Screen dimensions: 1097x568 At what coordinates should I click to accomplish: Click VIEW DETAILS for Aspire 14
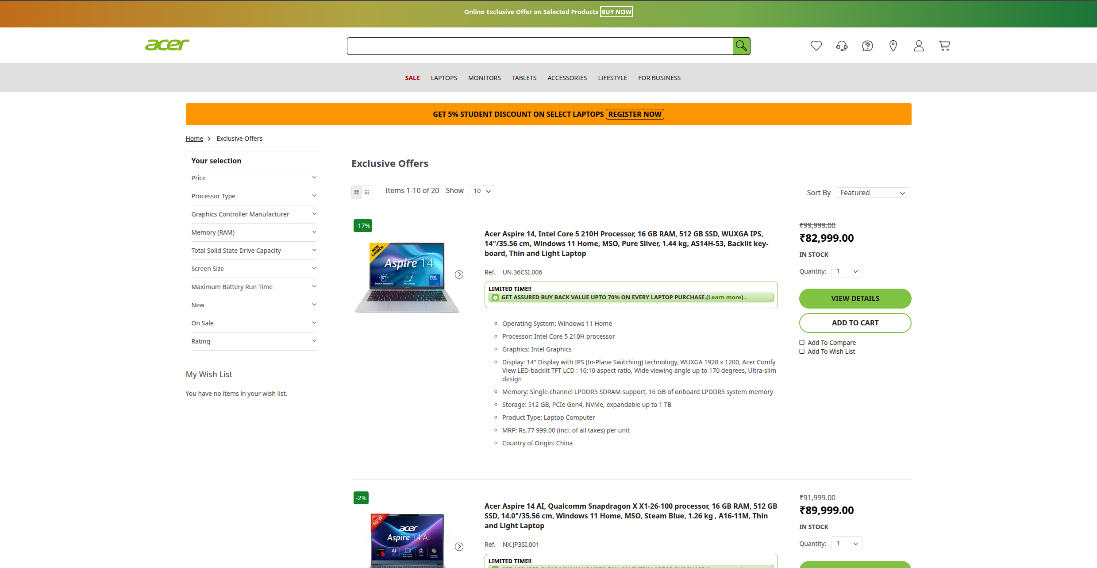click(x=855, y=298)
